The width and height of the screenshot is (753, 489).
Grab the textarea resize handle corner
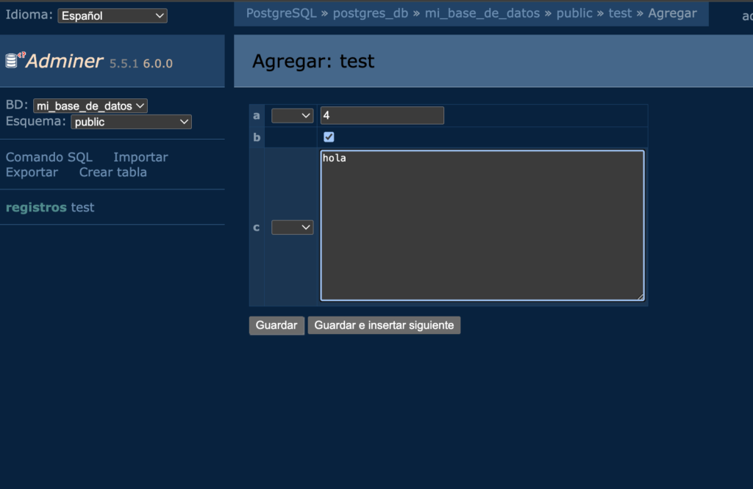640,297
